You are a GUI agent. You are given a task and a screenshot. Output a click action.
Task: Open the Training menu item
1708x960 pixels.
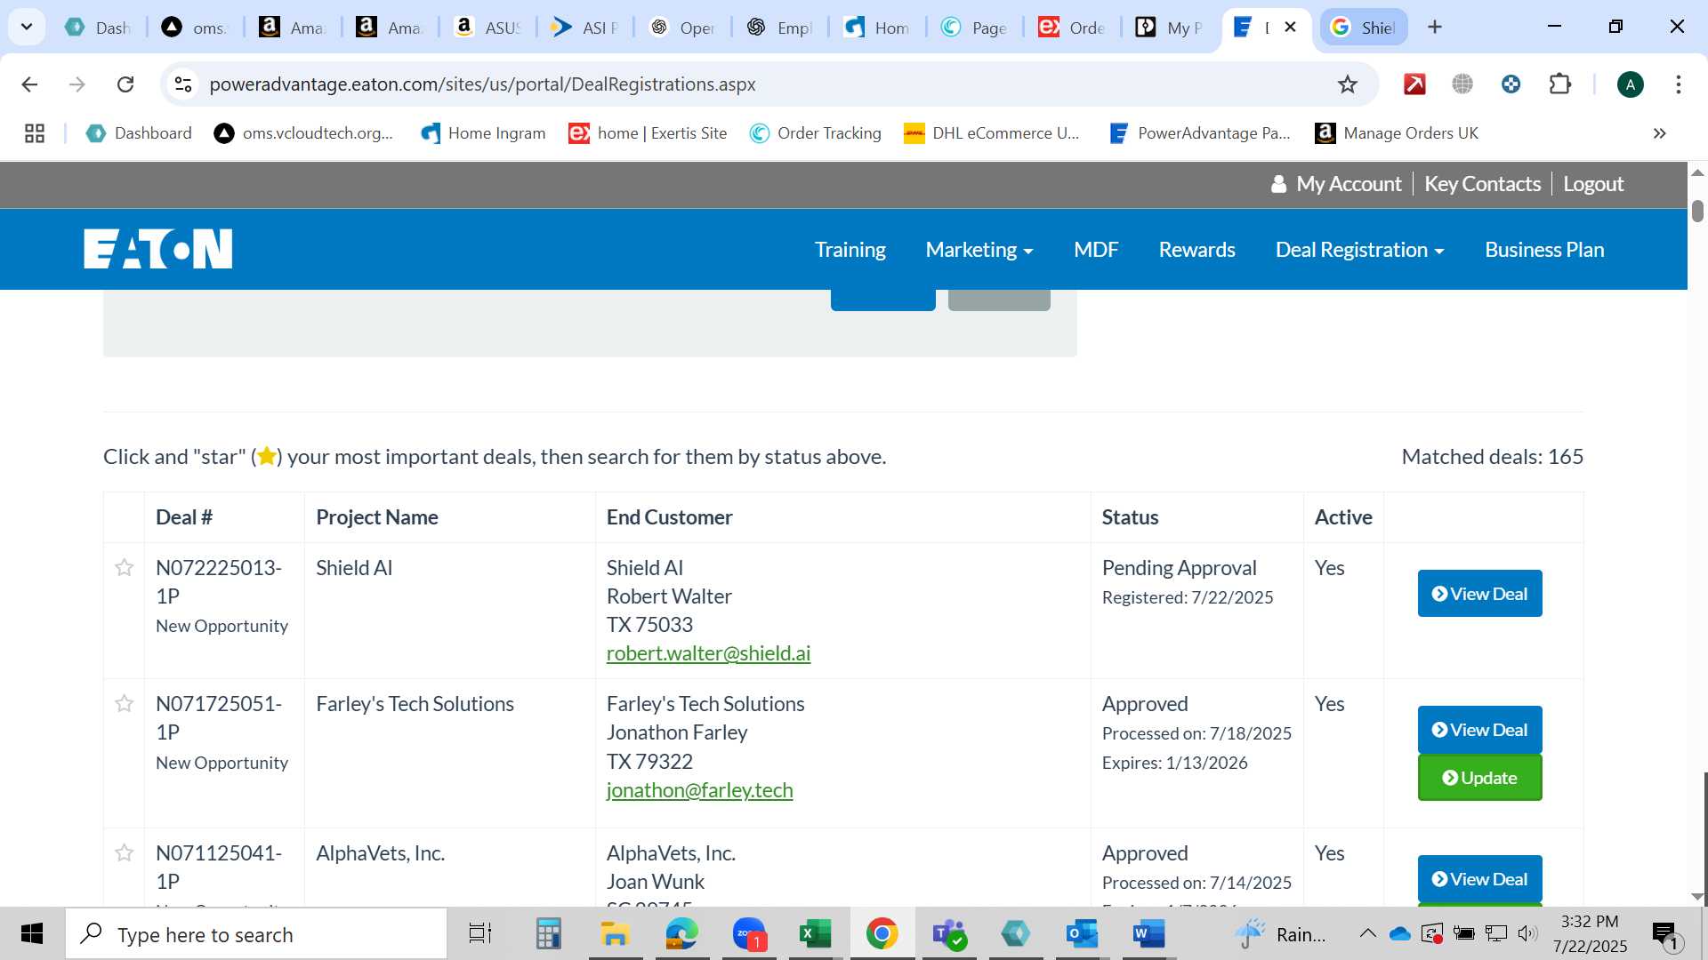850,250
